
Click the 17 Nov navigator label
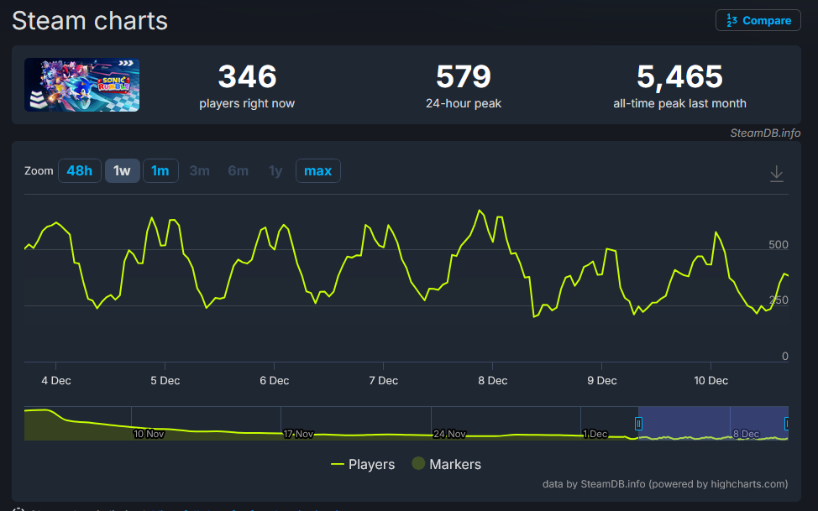click(298, 434)
